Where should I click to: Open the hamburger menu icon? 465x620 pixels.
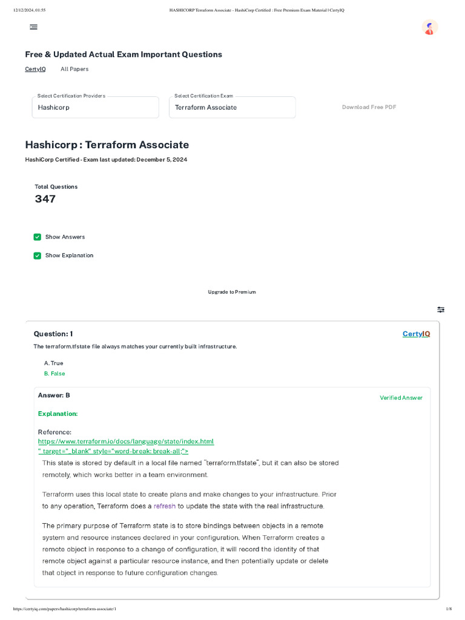click(33, 27)
